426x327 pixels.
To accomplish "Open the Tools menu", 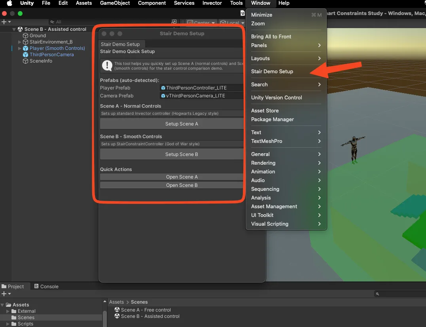I will tap(237, 3).
